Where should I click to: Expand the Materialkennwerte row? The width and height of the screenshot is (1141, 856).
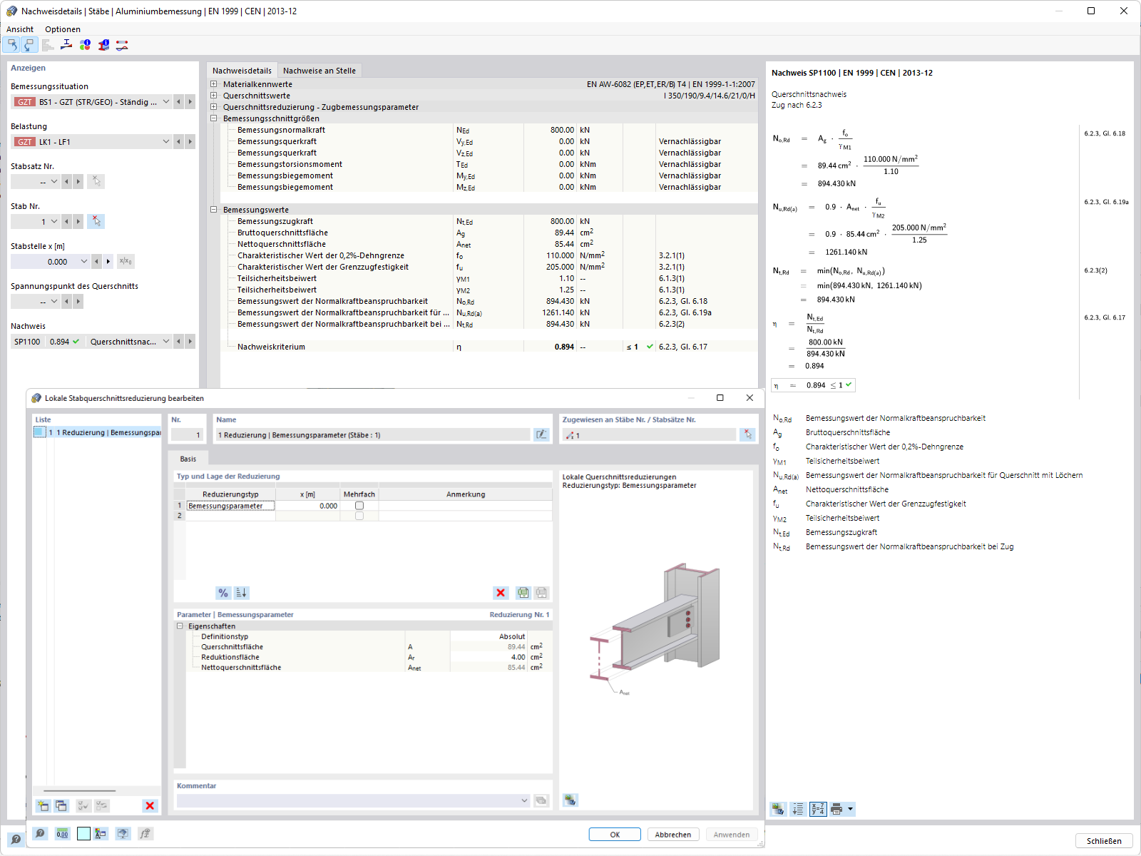(213, 84)
